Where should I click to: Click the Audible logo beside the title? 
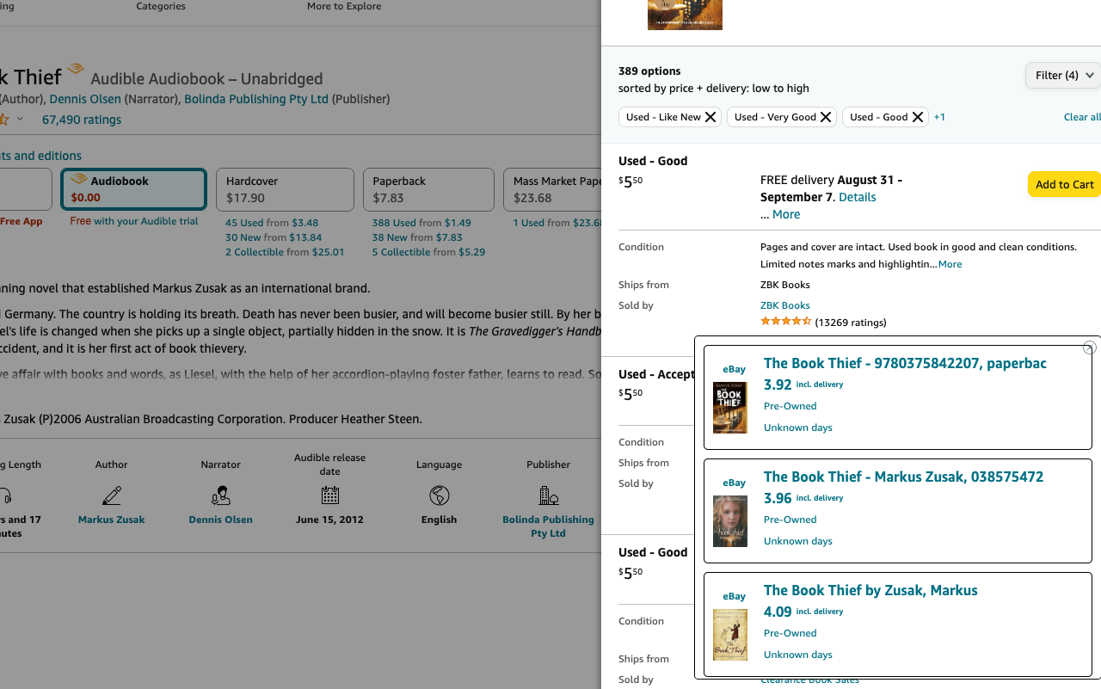(76, 70)
